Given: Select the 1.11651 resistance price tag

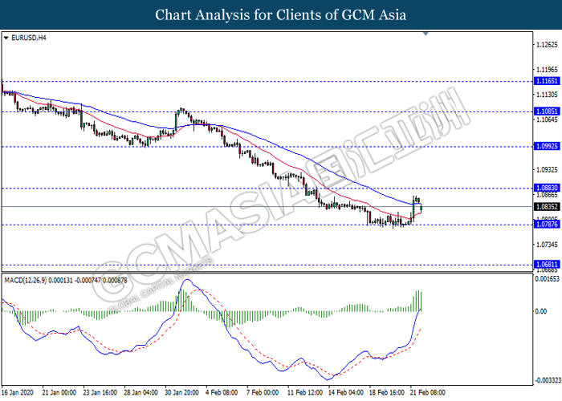Looking at the screenshot, I should (547, 81).
